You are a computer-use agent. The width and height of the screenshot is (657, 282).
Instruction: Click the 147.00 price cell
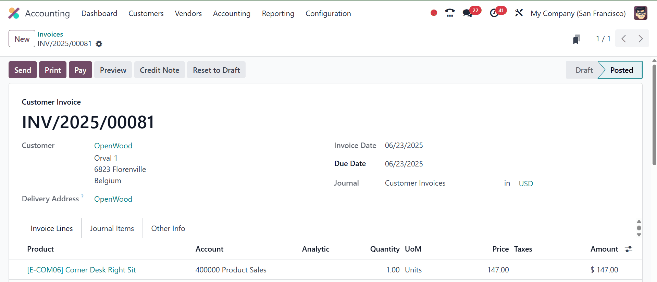[498, 270]
